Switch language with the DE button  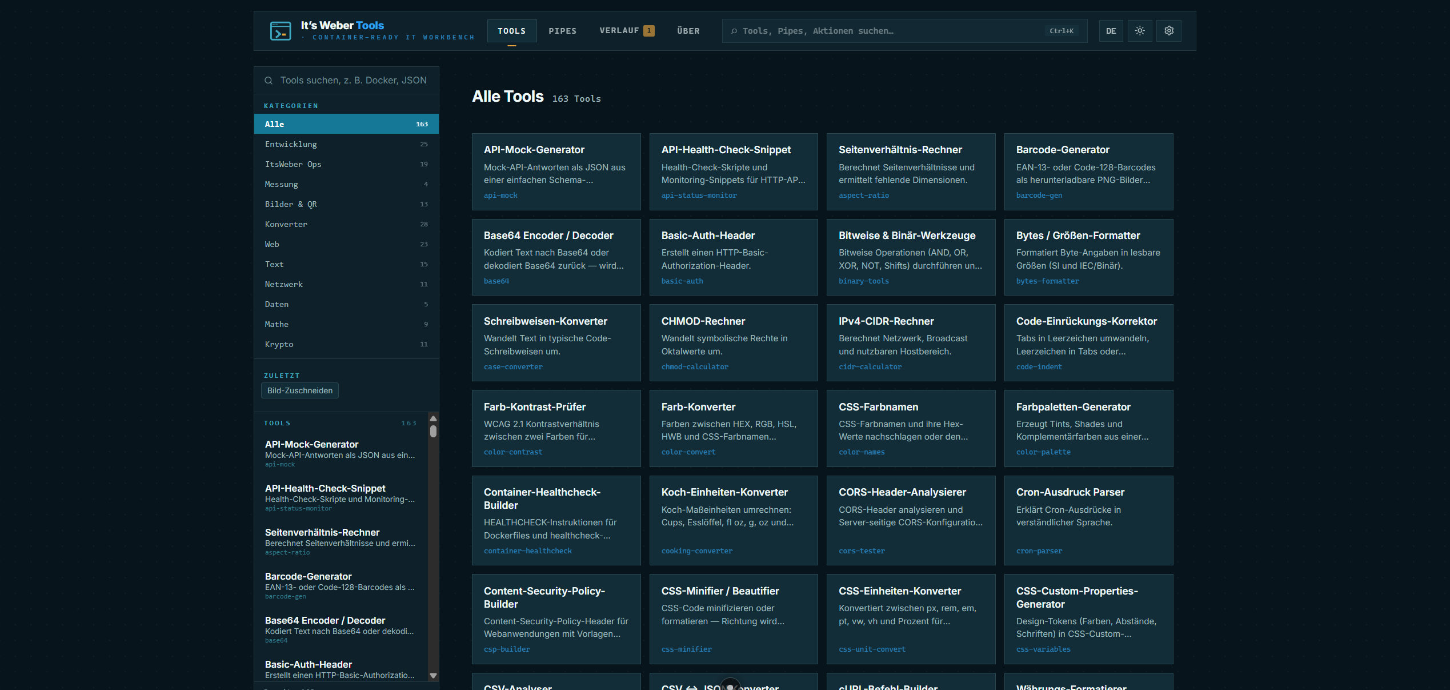point(1111,31)
